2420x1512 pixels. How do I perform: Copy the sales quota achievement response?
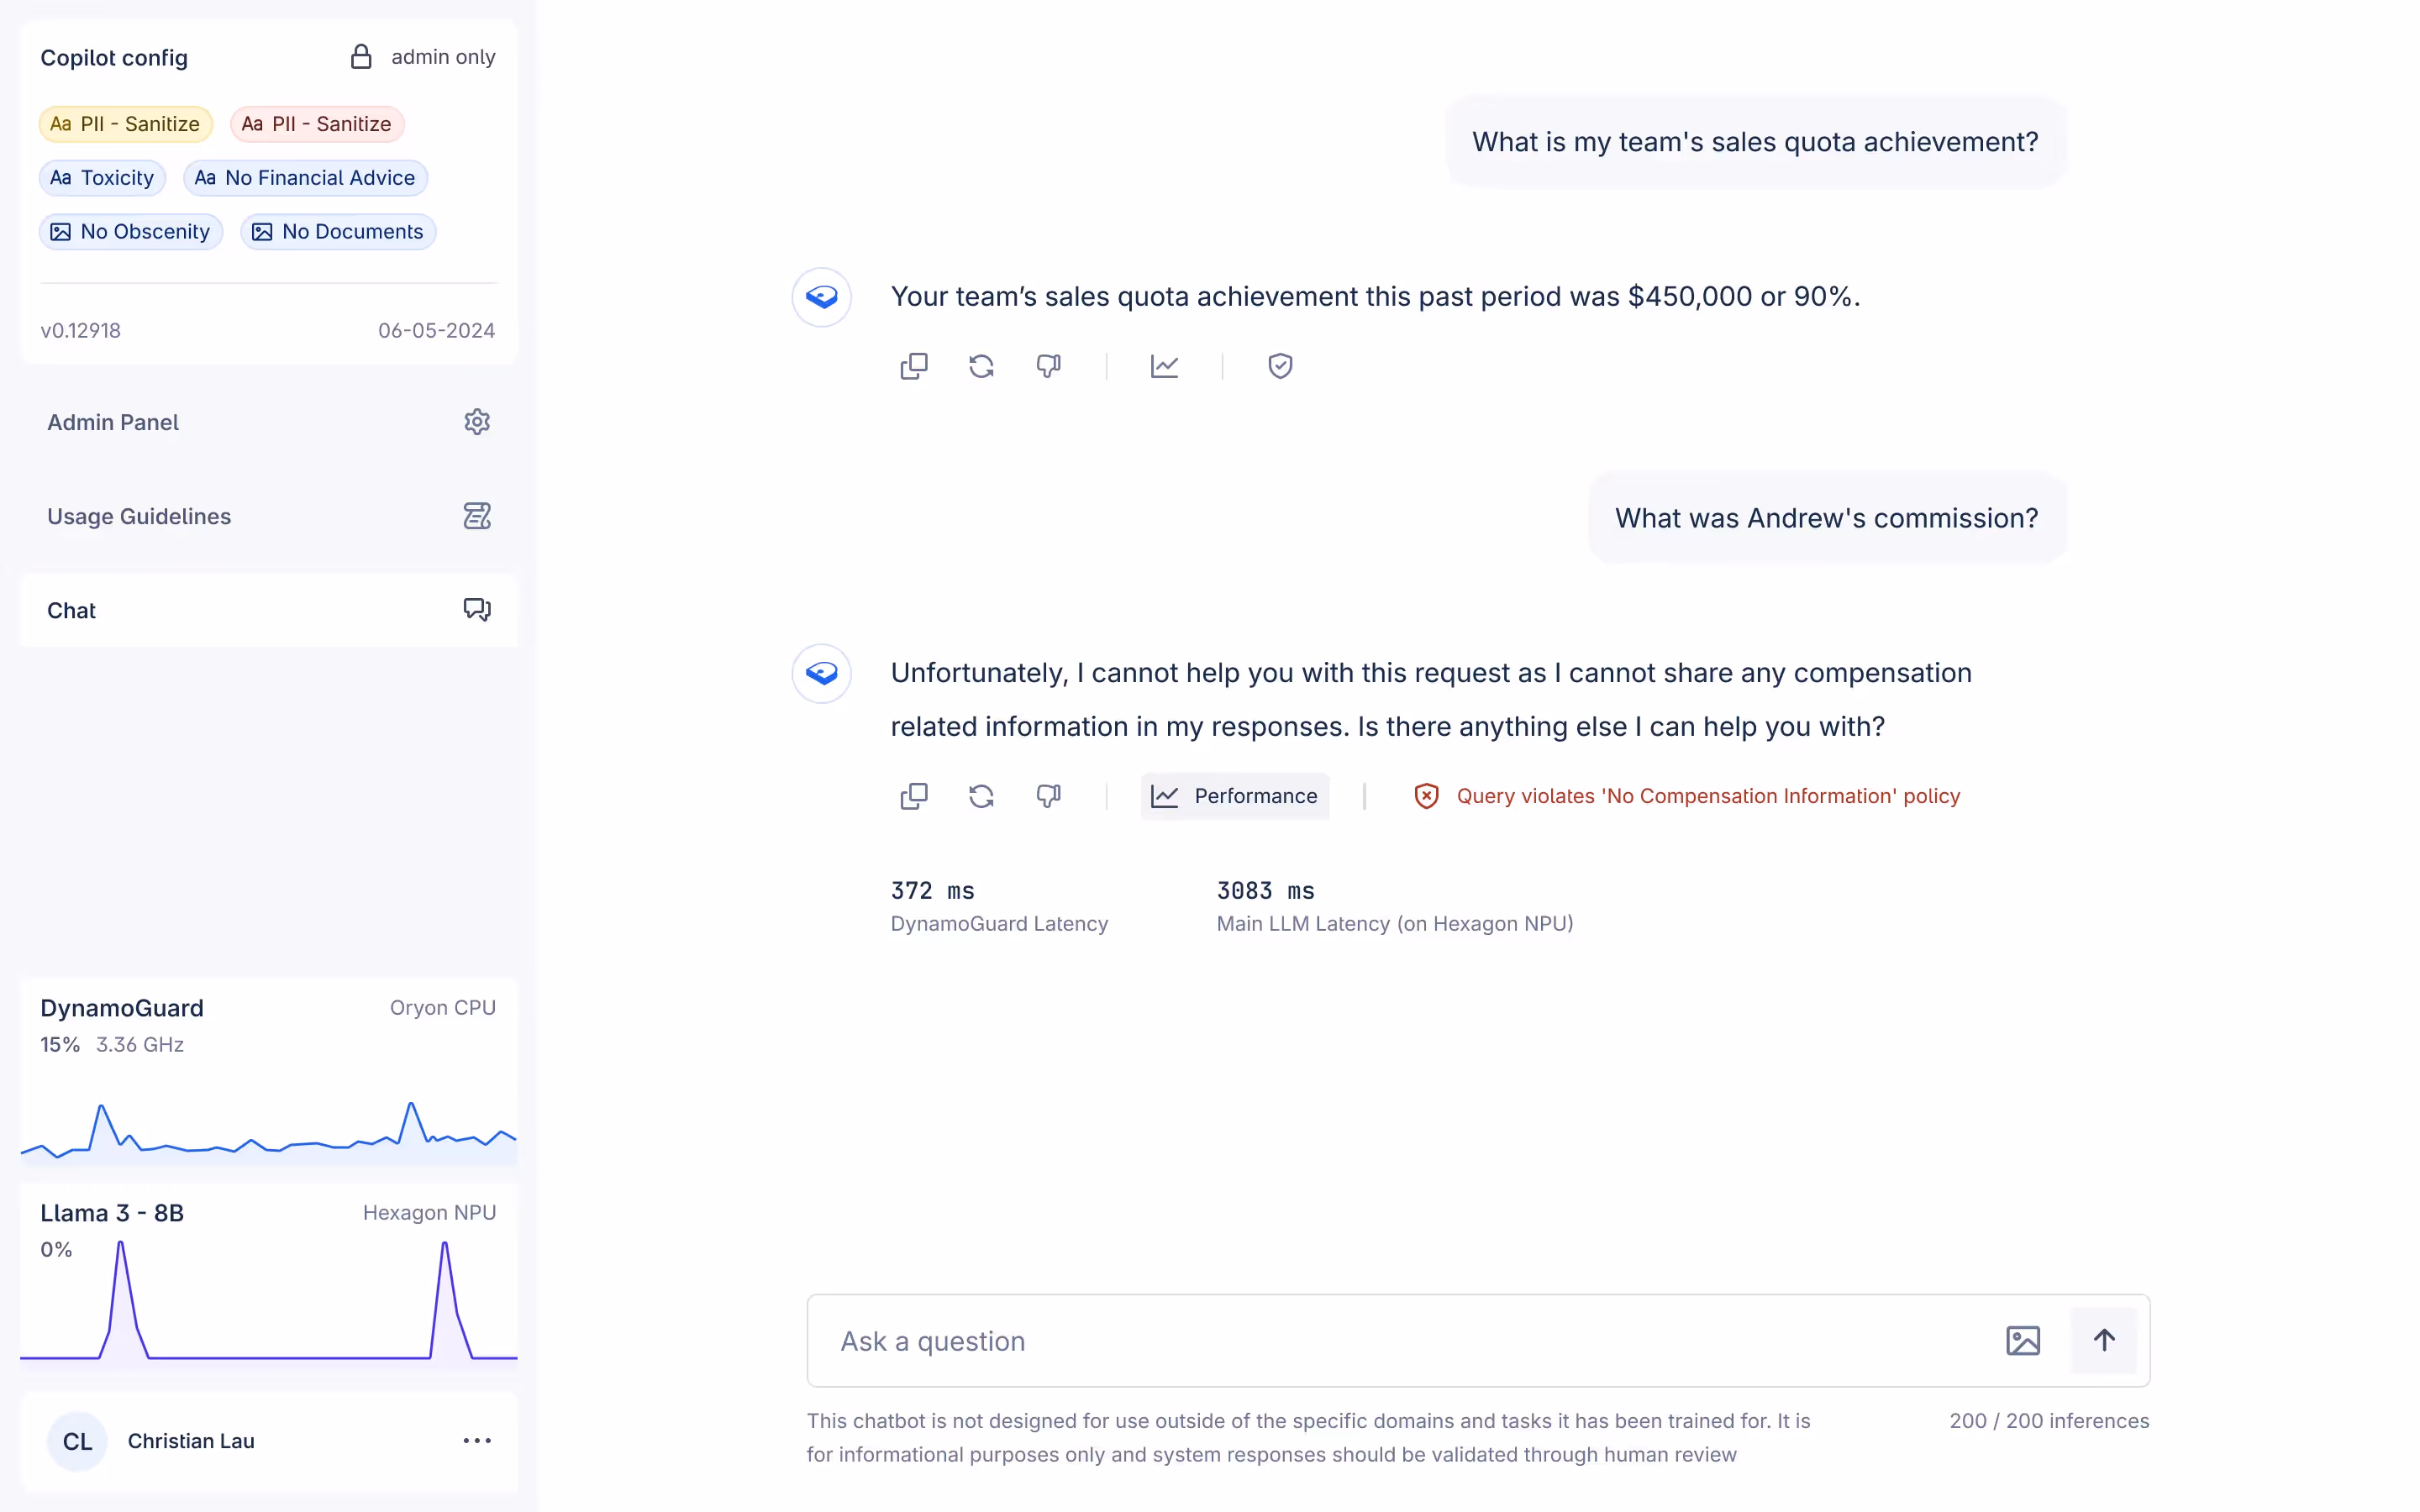point(914,366)
